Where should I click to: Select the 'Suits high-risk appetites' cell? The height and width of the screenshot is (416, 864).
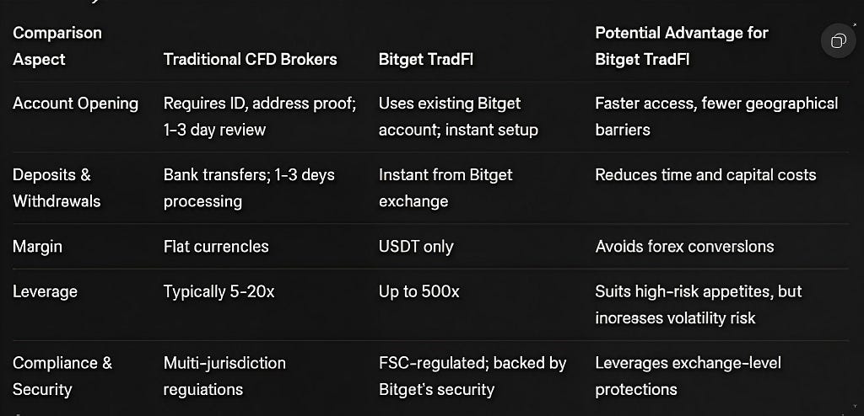pos(699,305)
